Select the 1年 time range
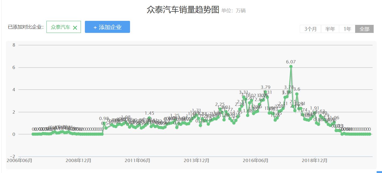 click(x=347, y=29)
